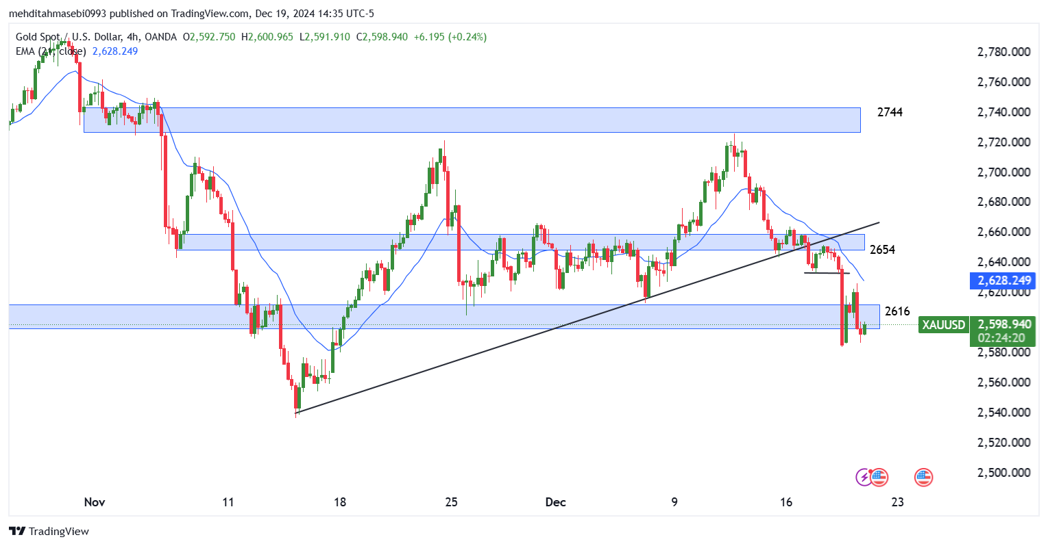The height and width of the screenshot is (546, 1048).
Task: Click the 11 date label on time axis
Action: (228, 502)
